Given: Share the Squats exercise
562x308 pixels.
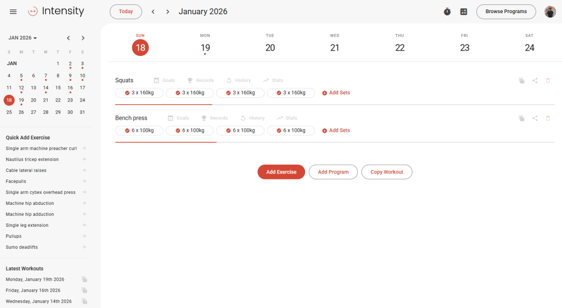Looking at the screenshot, I should 535,81.
